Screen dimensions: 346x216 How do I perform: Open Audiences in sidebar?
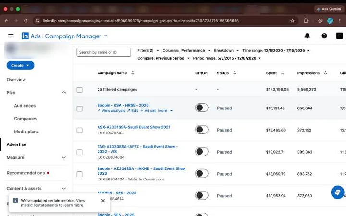[25, 105]
